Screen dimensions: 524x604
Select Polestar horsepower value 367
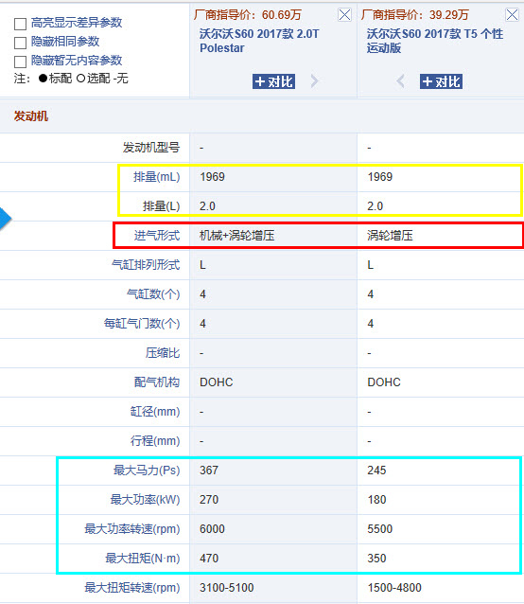click(x=209, y=471)
